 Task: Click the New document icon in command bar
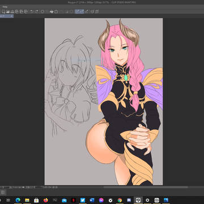(3, 11)
